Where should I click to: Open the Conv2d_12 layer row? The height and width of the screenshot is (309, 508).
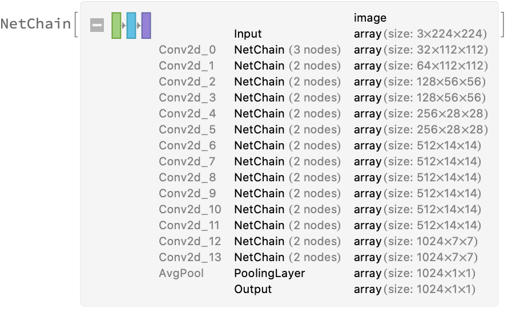pos(190,242)
